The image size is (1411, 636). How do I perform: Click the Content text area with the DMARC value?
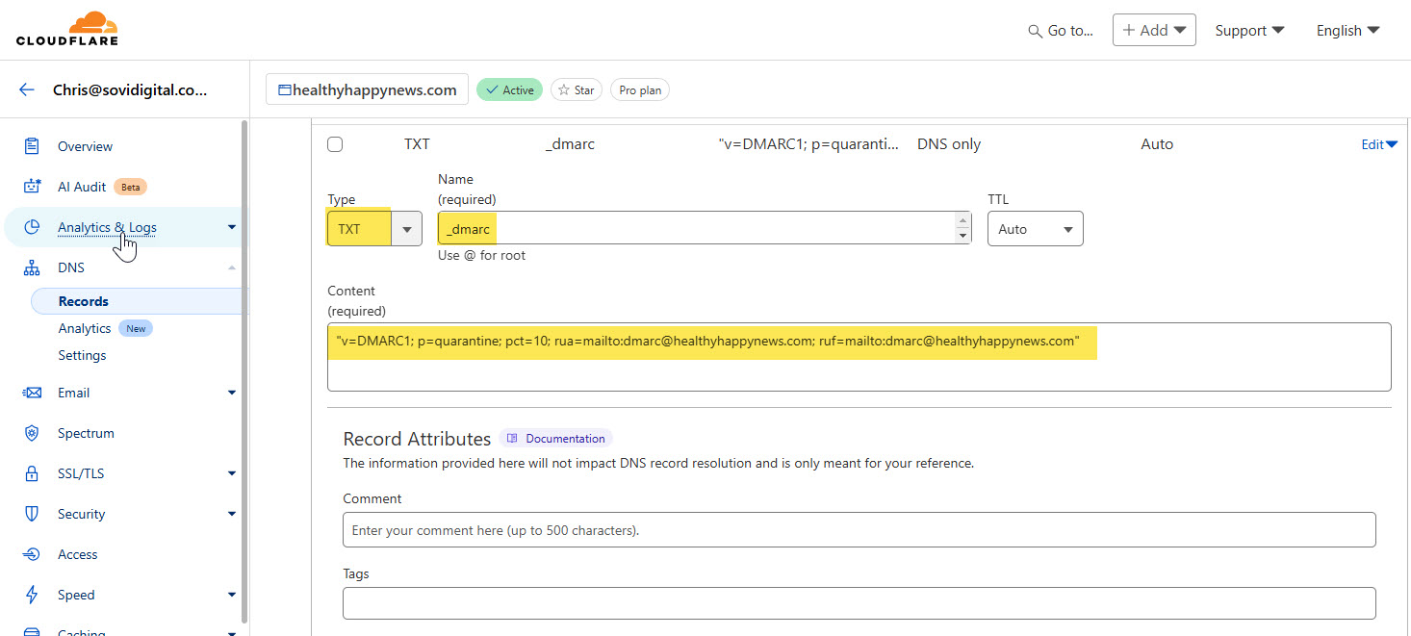click(x=859, y=357)
